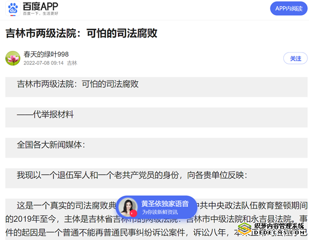Follow the author with 关注 button

click(x=295, y=59)
